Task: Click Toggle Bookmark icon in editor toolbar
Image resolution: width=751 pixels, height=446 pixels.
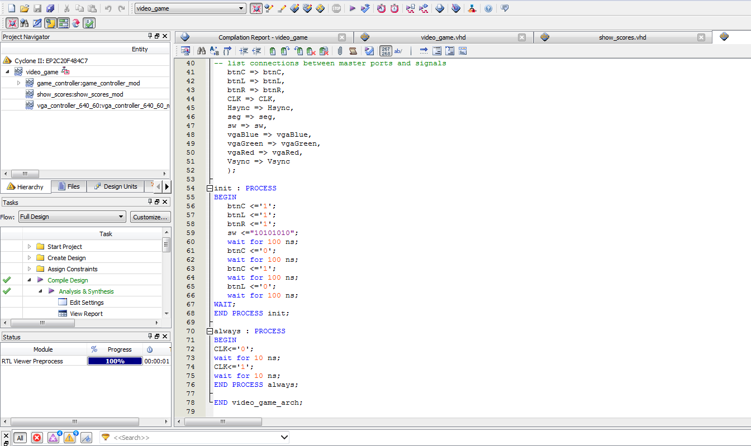Action: [272, 51]
